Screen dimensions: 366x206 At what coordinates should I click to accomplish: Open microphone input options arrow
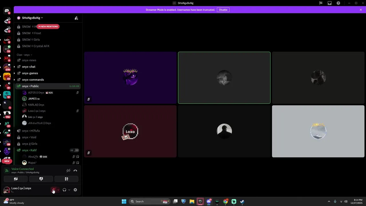point(58,190)
